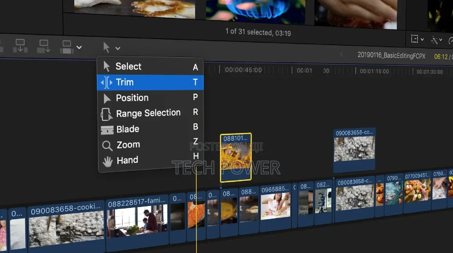Select timeline clip labeled 0790...
The height and width of the screenshot is (253, 453).
pos(394,194)
